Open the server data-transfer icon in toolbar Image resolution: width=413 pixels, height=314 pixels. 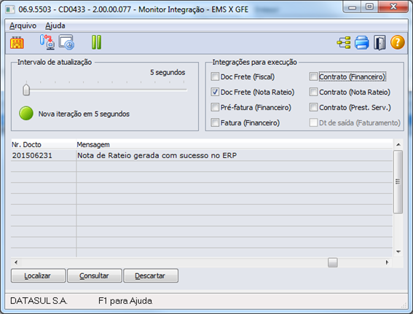(47, 42)
